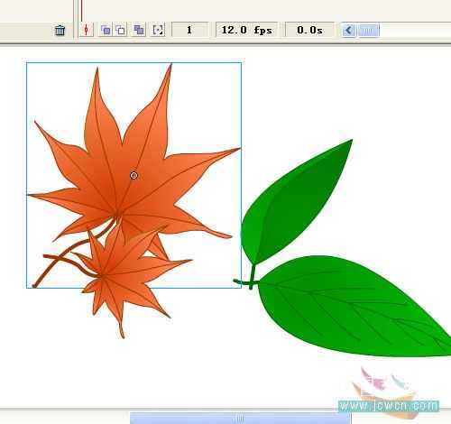
Task: Click the red playhead in the timeline
Action: click(x=81, y=11)
